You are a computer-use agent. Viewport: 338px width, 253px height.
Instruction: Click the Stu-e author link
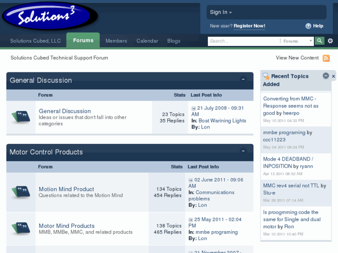click(x=269, y=193)
